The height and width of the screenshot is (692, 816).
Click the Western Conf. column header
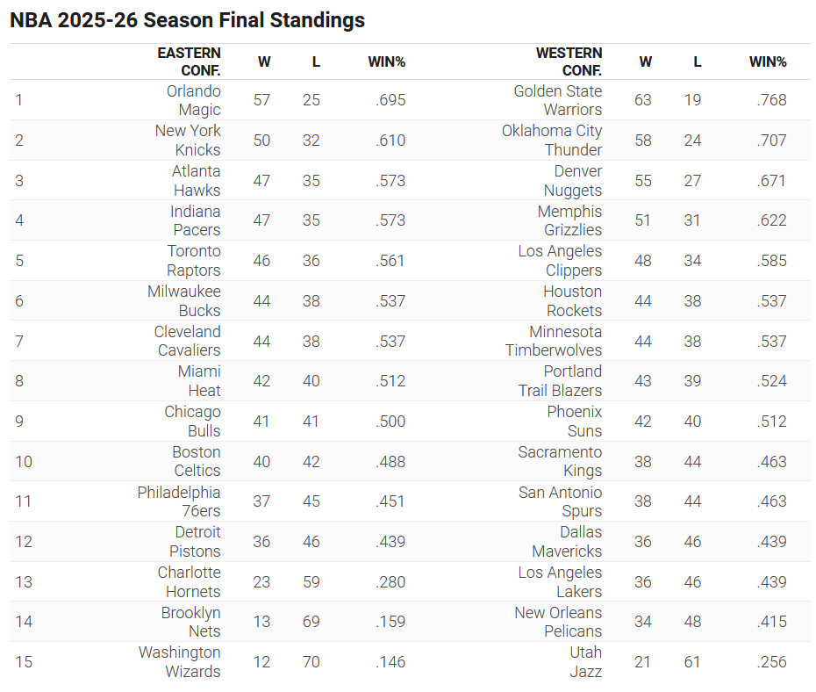point(569,61)
